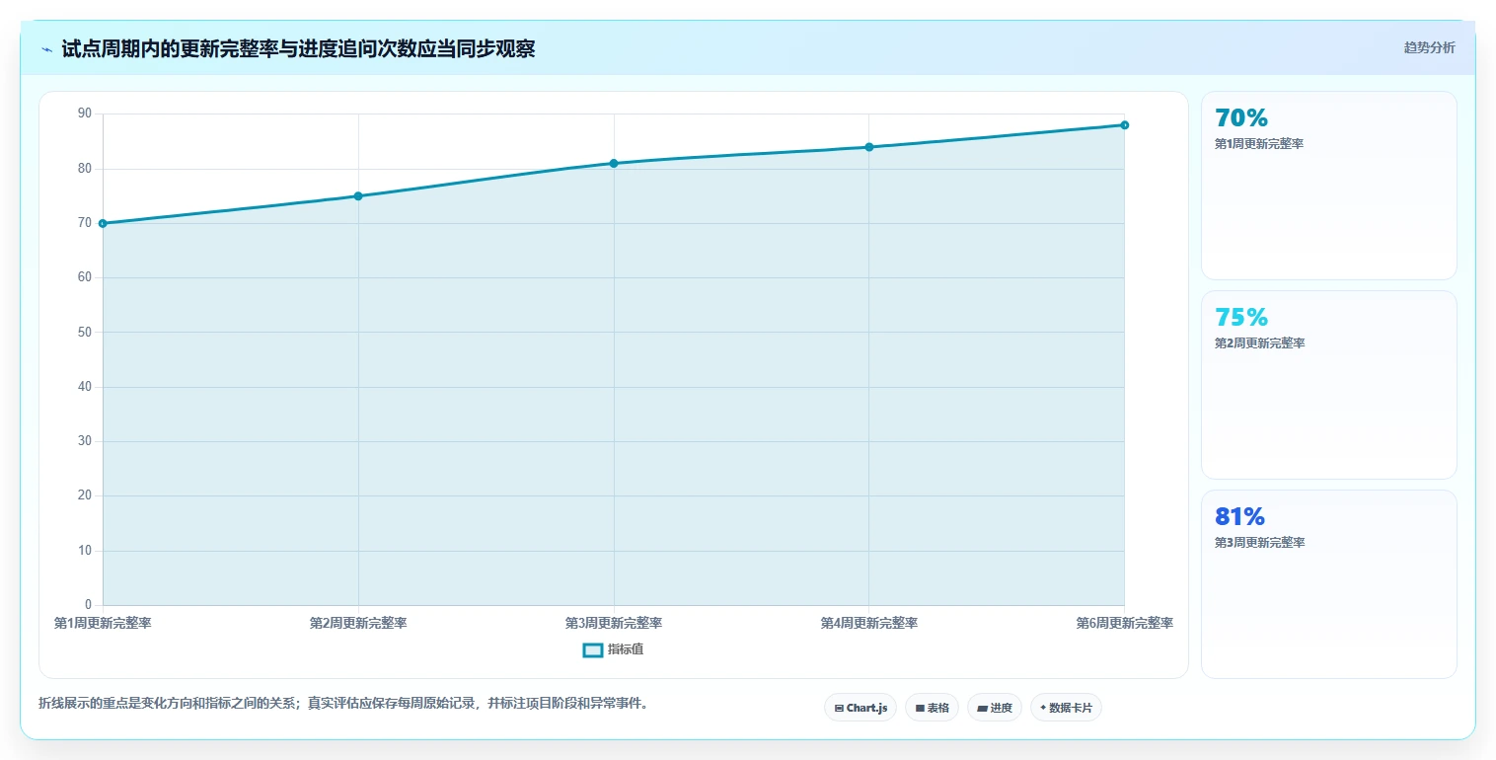Click x-axis label 第4周更新完整率

869,623
